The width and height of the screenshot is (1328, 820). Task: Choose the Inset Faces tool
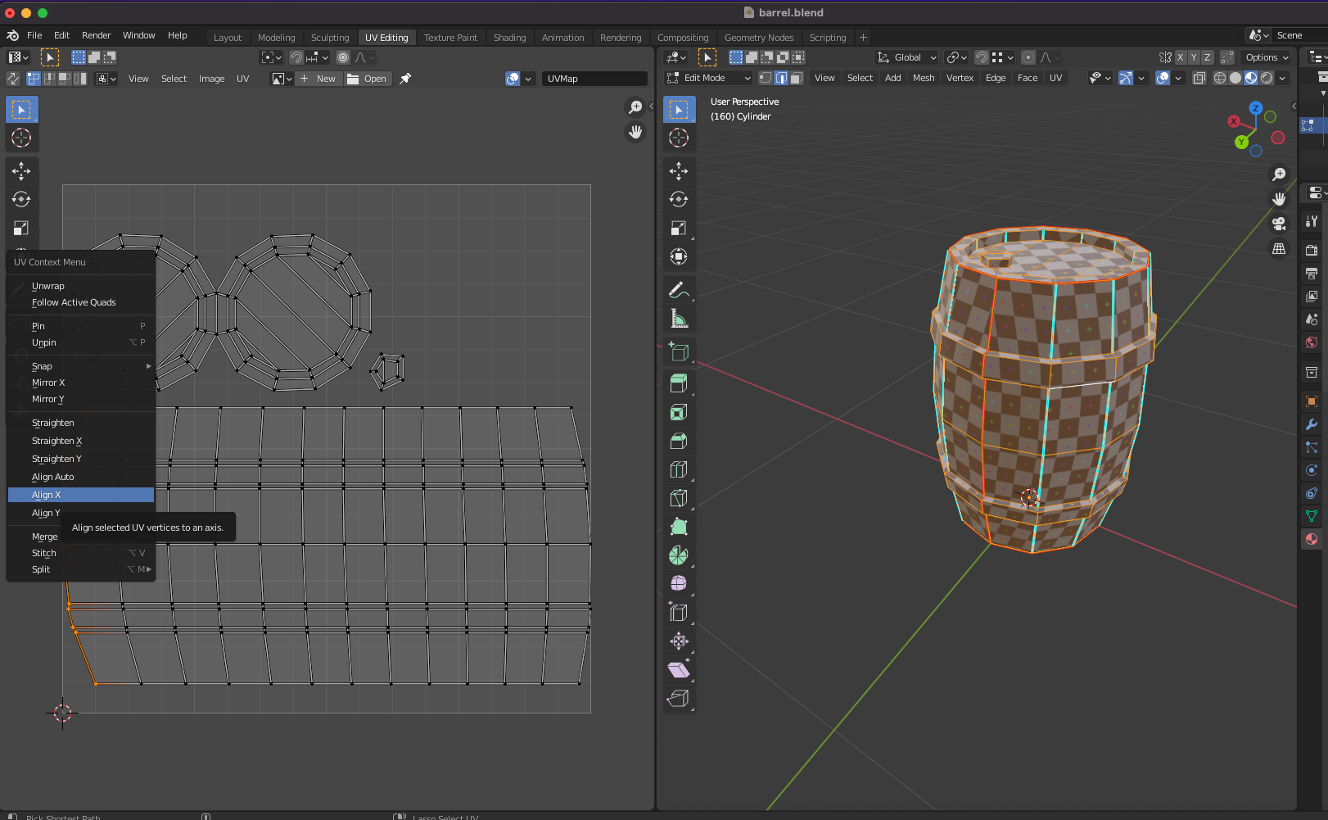(x=678, y=412)
